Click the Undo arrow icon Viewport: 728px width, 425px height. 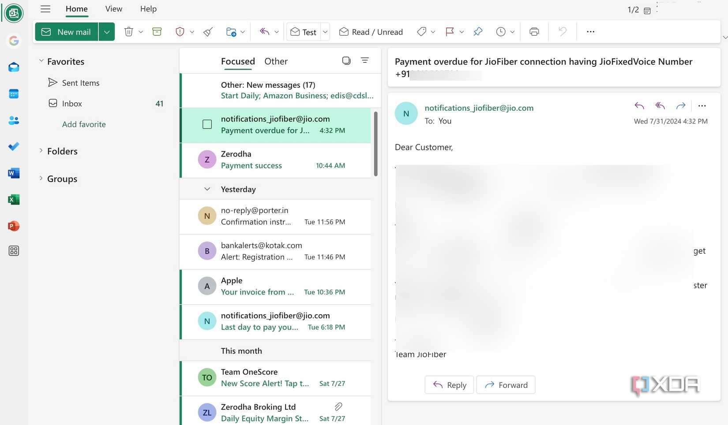tap(562, 32)
